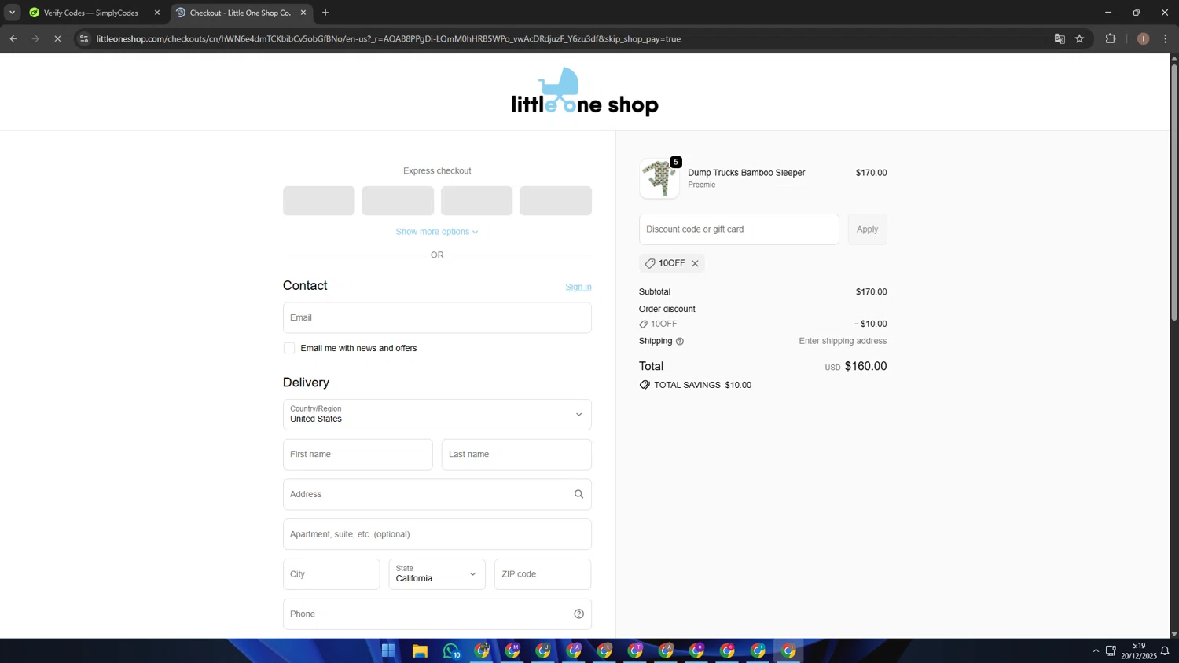Open the tab search dropdown arrow
Viewport: 1179px width, 663px height.
coord(12,13)
